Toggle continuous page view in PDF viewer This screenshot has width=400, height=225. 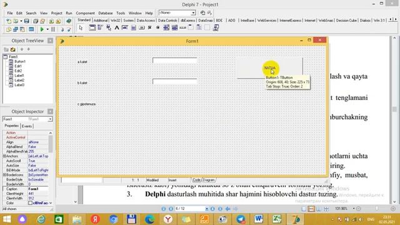[x=311, y=209]
